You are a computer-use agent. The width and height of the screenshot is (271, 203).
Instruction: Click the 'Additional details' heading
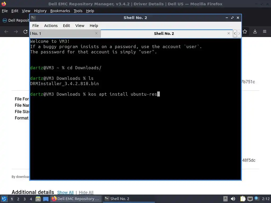(x=33, y=192)
